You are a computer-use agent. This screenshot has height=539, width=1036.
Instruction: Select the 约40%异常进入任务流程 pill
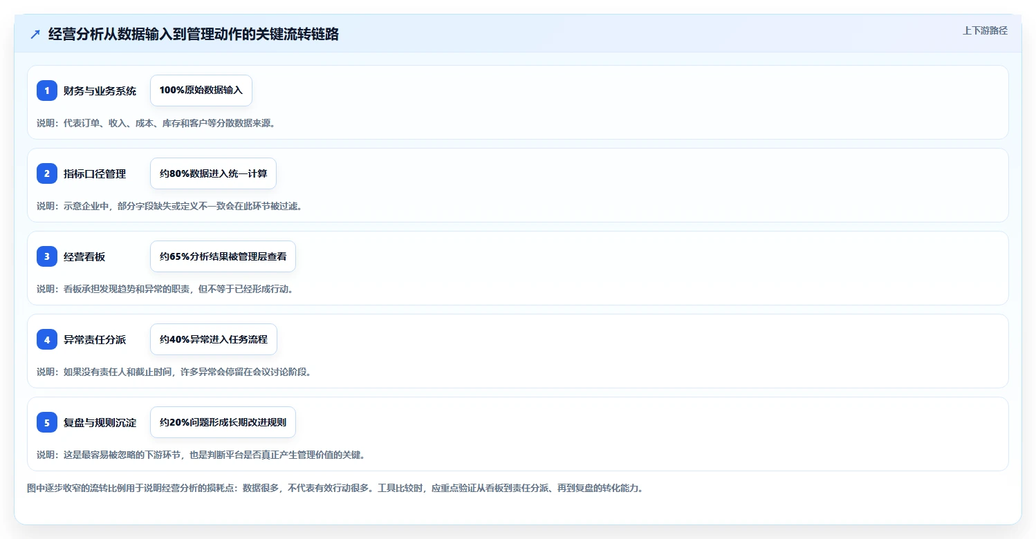click(214, 339)
